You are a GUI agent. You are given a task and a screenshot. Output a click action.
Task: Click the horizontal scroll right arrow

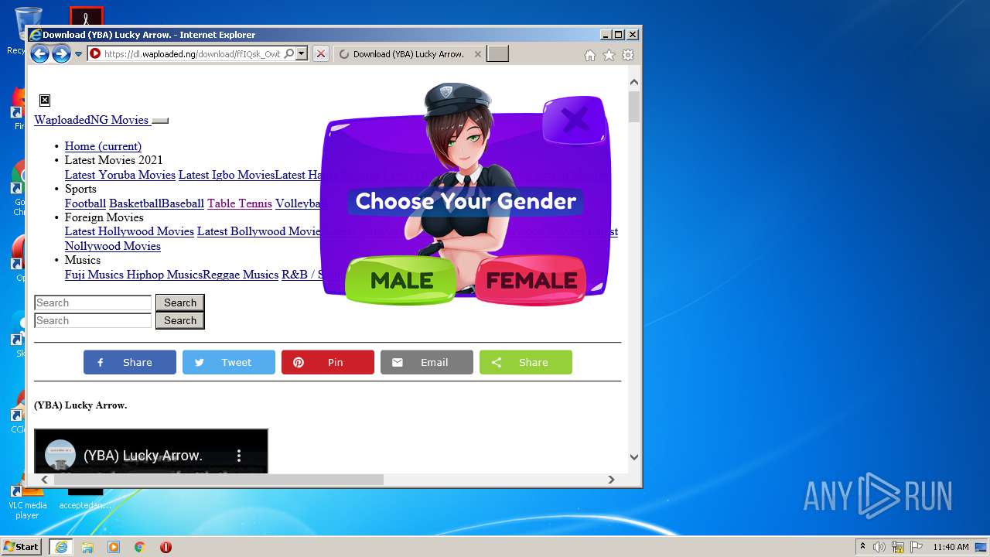pyautogui.click(x=611, y=480)
